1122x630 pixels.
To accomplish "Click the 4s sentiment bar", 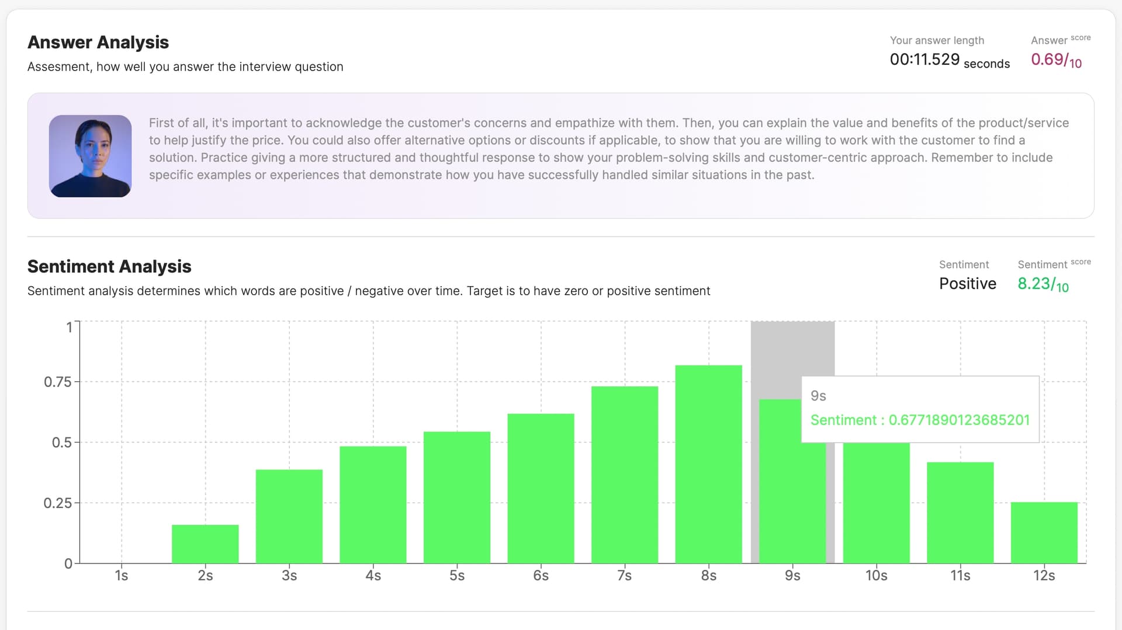I will (x=373, y=504).
